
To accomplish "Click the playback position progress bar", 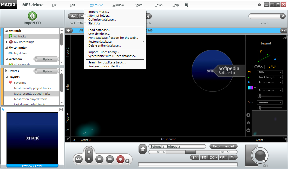I will pos(193,152).
